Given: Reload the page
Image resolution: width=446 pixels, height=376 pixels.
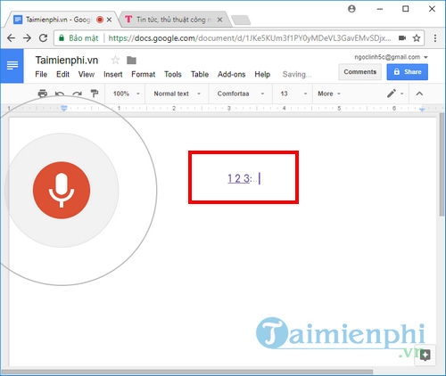Looking at the screenshot, I should (44, 38).
